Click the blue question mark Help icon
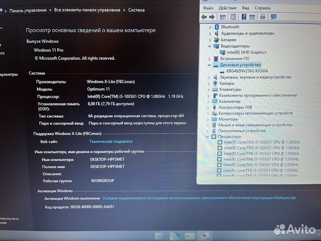This screenshot has width=321, height=241. pos(244,17)
